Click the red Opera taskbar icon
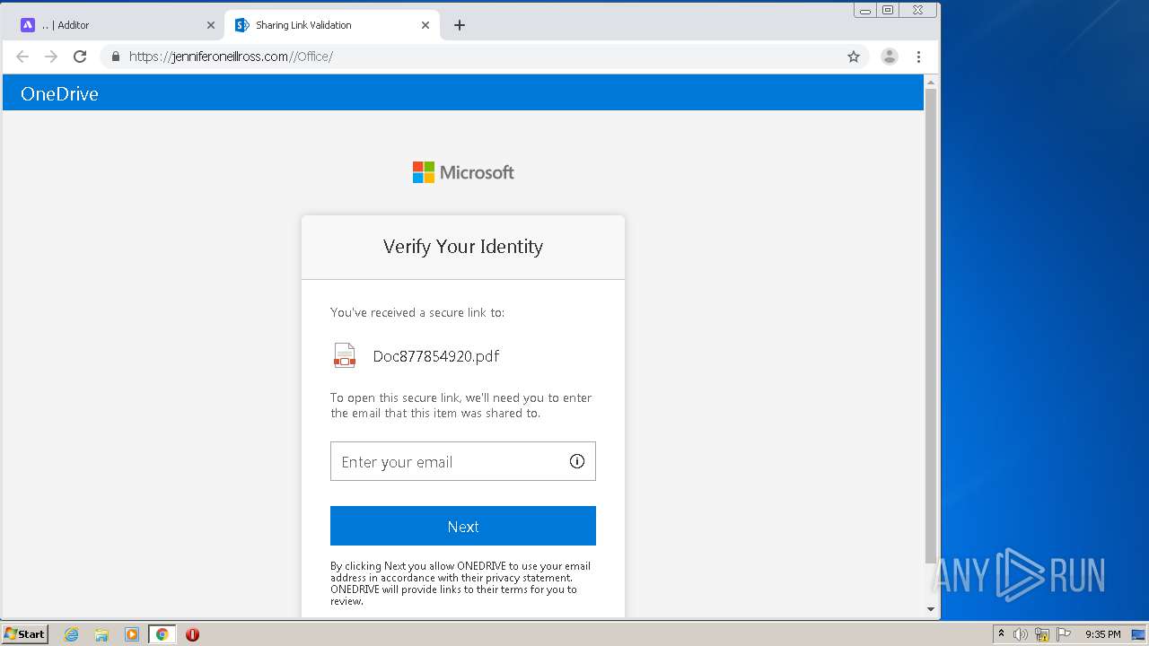Image resolution: width=1149 pixels, height=646 pixels. (192, 634)
